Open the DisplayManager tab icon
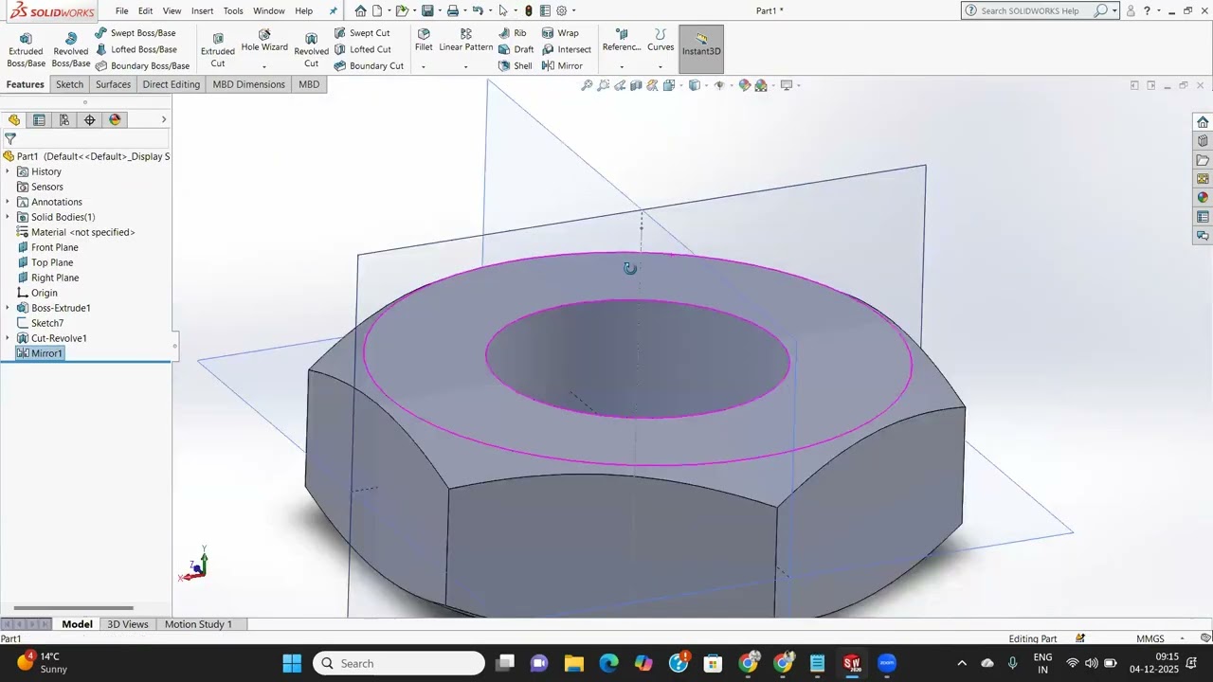 [116, 120]
